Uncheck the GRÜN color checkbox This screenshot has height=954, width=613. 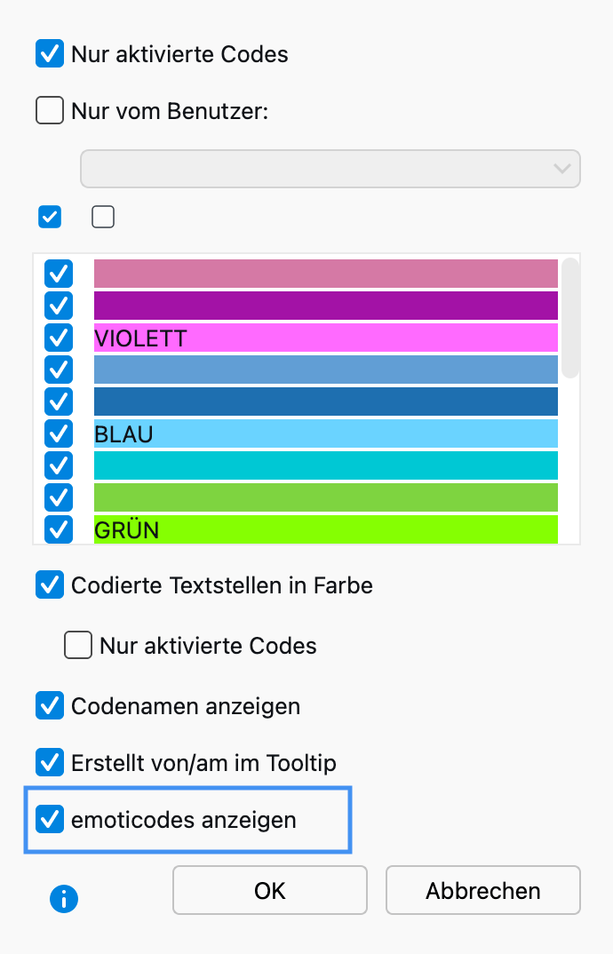click(x=59, y=529)
